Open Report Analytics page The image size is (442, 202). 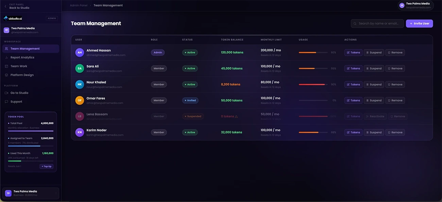click(x=31, y=58)
